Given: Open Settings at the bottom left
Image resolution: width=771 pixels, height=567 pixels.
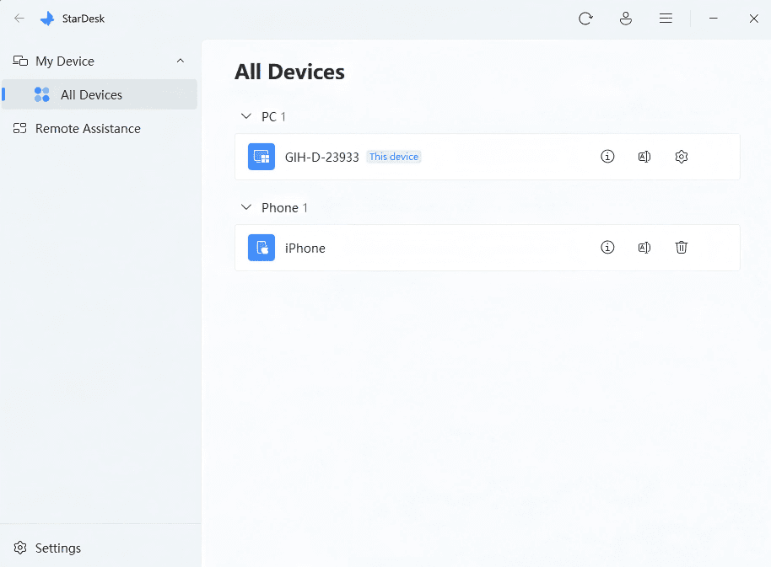Looking at the screenshot, I should (x=47, y=548).
